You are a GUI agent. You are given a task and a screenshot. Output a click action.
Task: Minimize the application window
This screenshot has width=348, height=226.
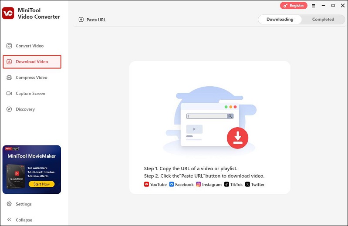[x=323, y=6]
